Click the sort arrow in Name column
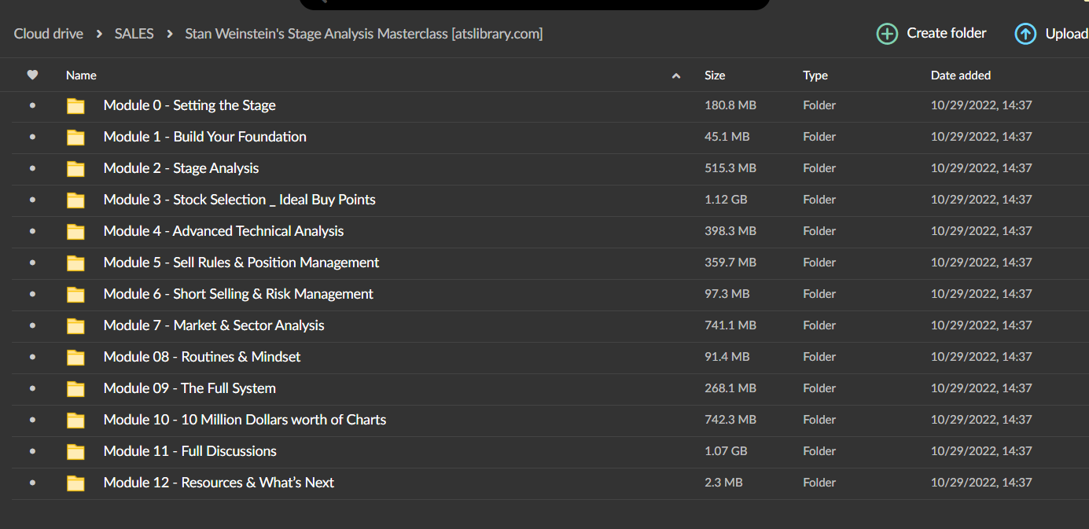 pos(676,76)
